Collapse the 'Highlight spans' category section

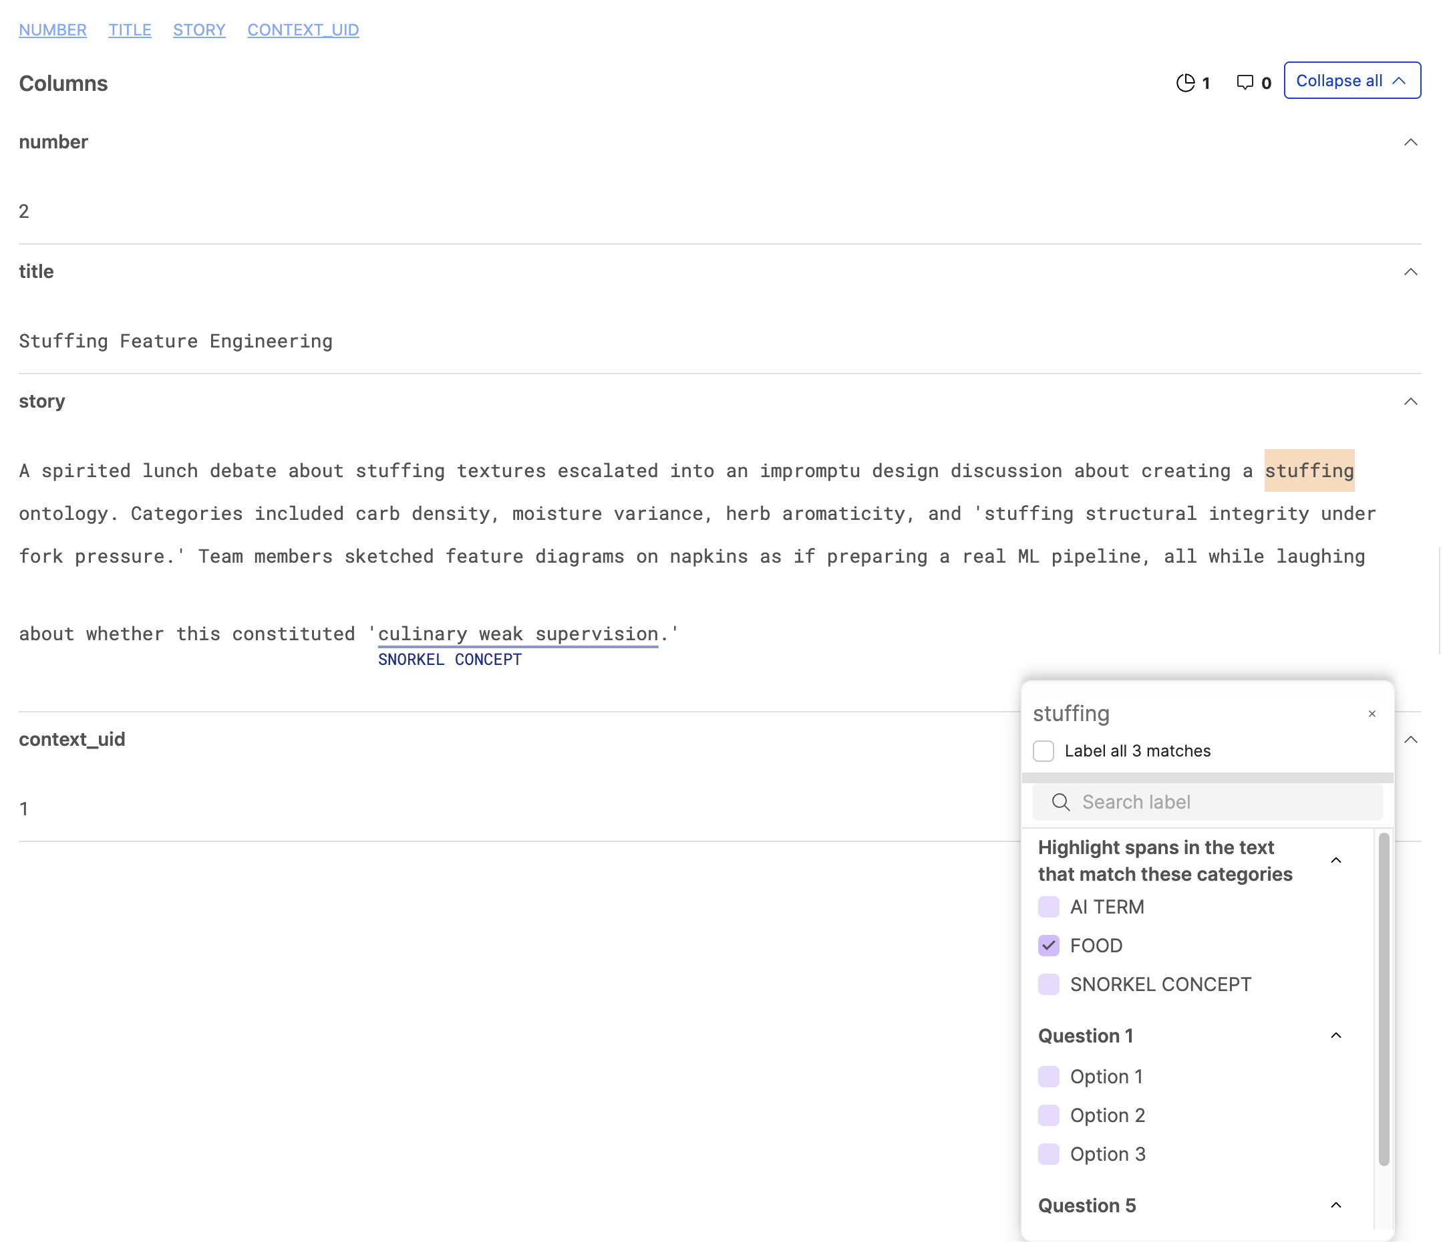point(1335,860)
